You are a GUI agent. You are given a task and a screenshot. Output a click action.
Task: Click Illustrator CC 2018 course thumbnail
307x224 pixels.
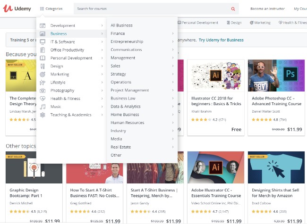216,75
